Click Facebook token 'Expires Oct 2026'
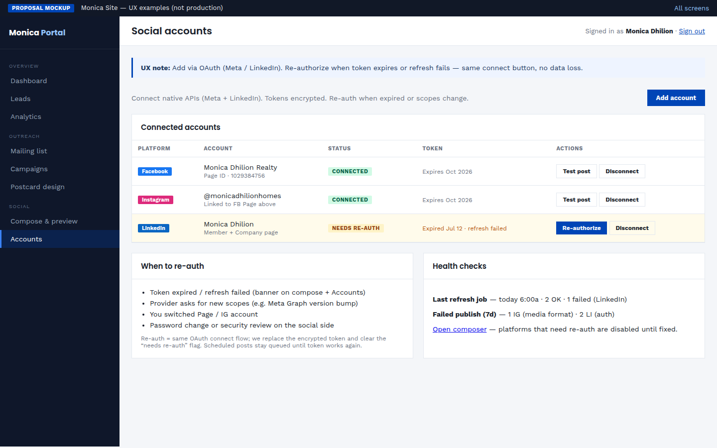This screenshot has width=717, height=448. coord(447,172)
